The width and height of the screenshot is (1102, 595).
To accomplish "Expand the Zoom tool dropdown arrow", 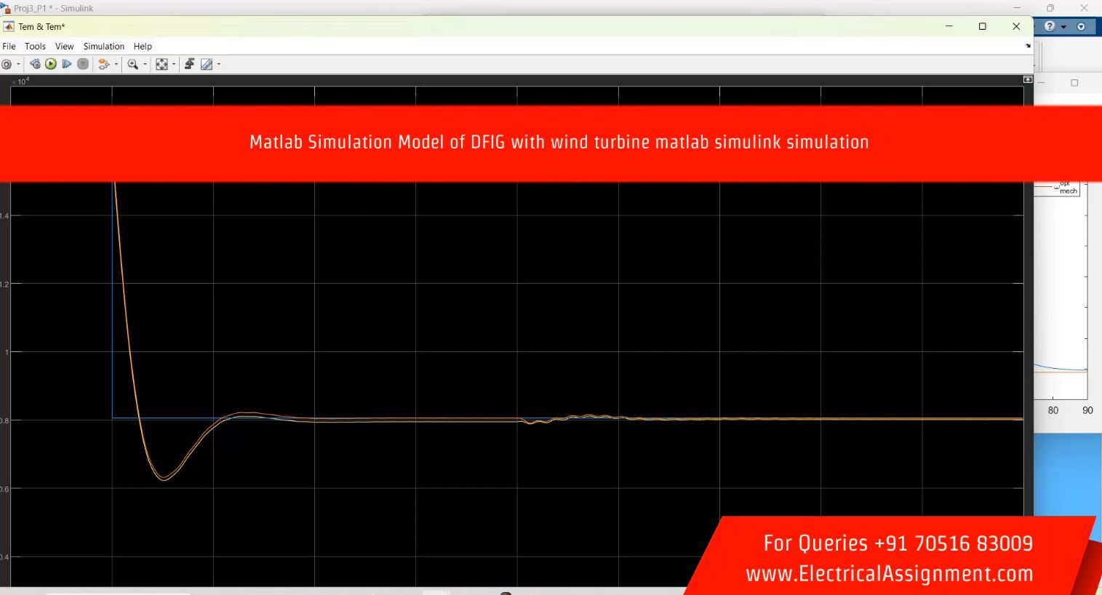I will pos(145,65).
